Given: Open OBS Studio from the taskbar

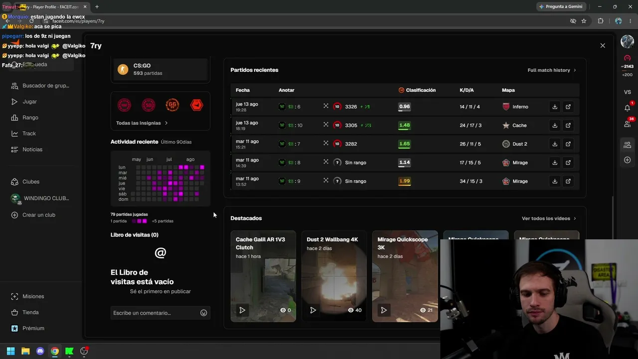Looking at the screenshot, I should click(x=84, y=351).
